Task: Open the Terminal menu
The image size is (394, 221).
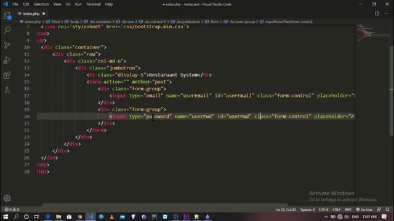Action: 93,4
